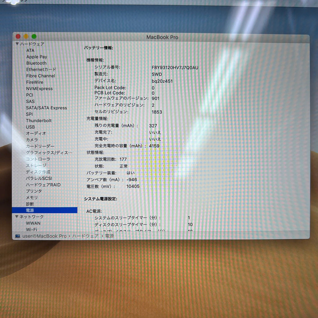Select PCI in the sidebar
This screenshot has height=318, width=318.
coord(30,95)
